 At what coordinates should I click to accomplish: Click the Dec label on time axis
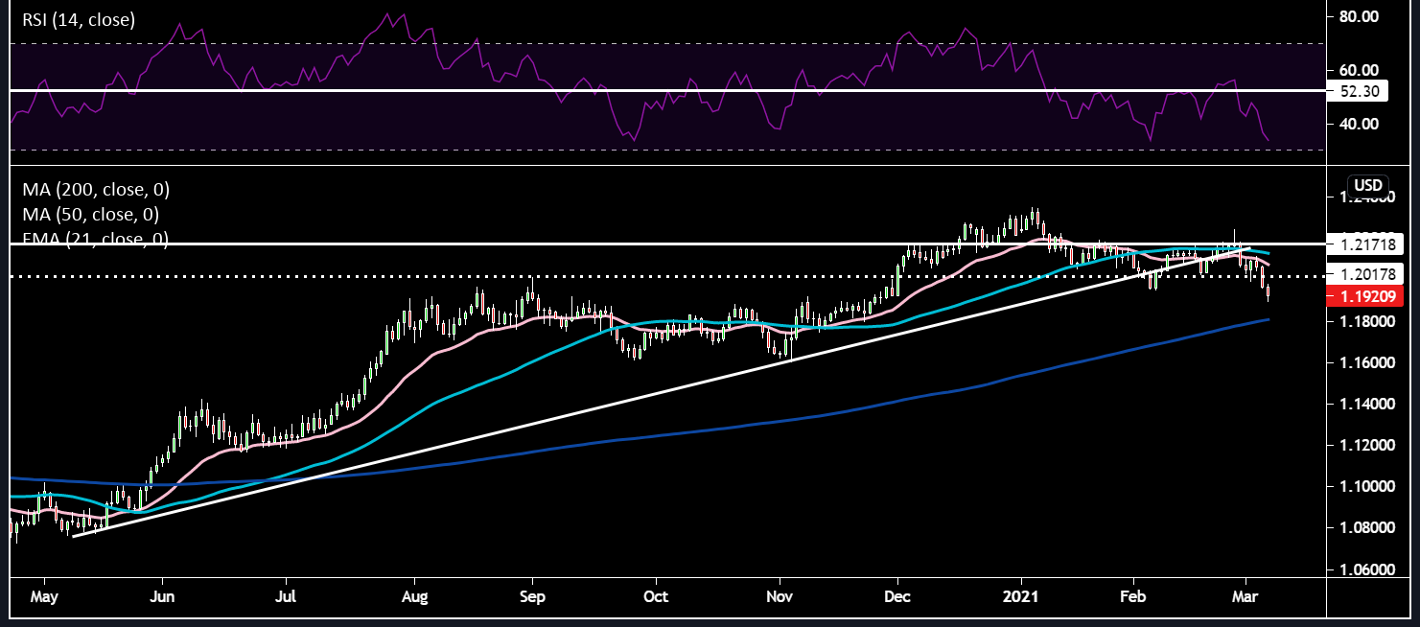pos(897,595)
